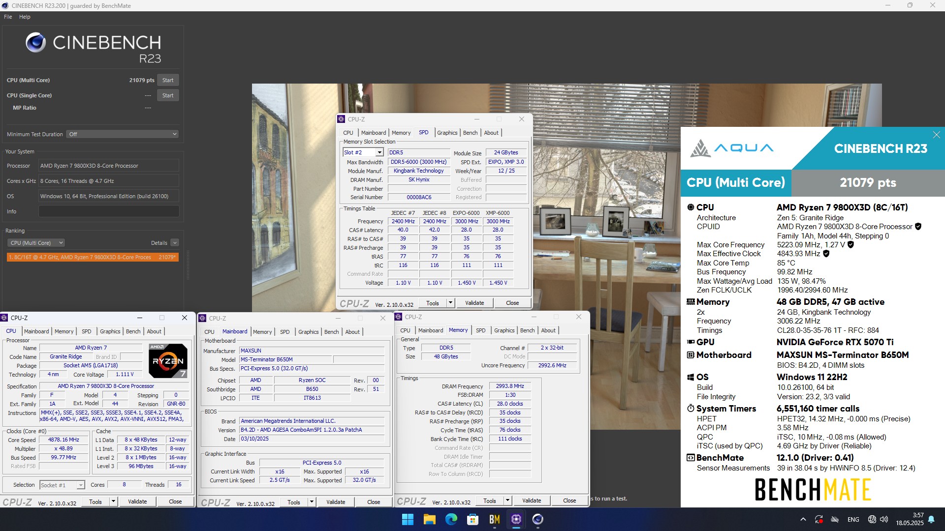Start CPU Single Core test
This screenshot has width=945, height=531.
[x=168, y=95]
